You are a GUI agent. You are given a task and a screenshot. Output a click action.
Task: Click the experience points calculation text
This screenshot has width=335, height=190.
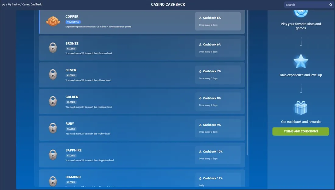[98, 27]
